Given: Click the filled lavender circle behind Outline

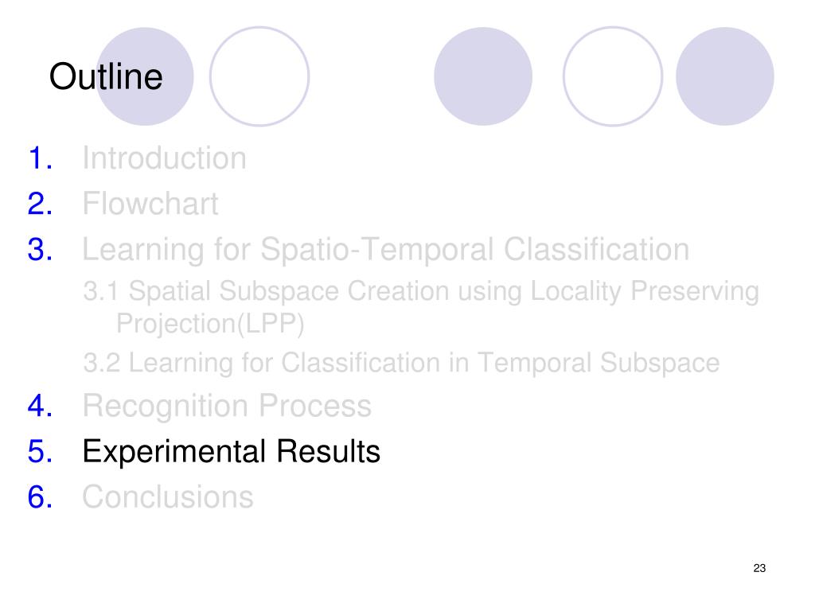Looking at the screenshot, I should (x=145, y=76).
